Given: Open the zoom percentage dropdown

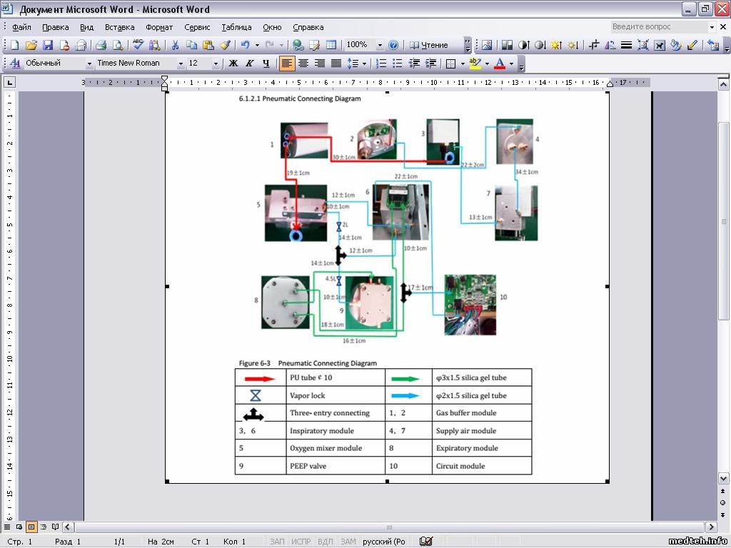Looking at the screenshot, I should (380, 45).
